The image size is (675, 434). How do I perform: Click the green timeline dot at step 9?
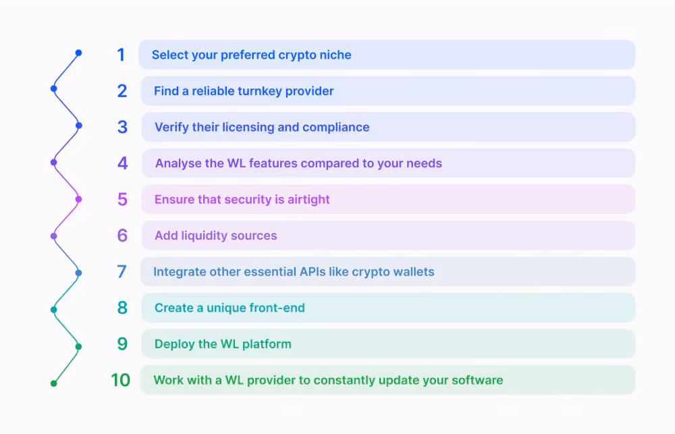click(78, 347)
